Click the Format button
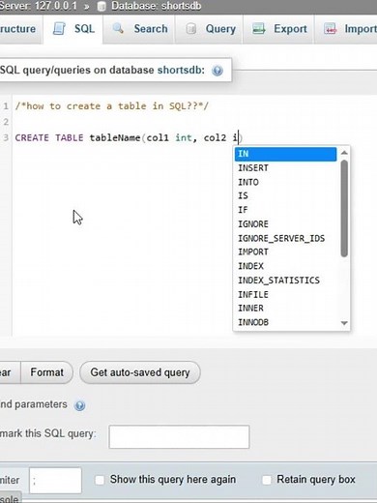This screenshot has width=377, height=503. (46, 372)
